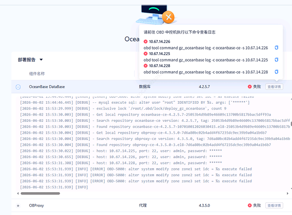Click the OceanBase DataBase '失败' status text
Image resolution: width=292 pixels, height=215 pixels.
[257, 86]
